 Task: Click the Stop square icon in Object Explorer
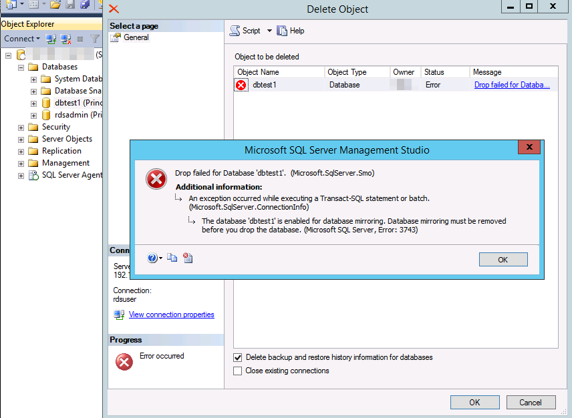[80, 39]
